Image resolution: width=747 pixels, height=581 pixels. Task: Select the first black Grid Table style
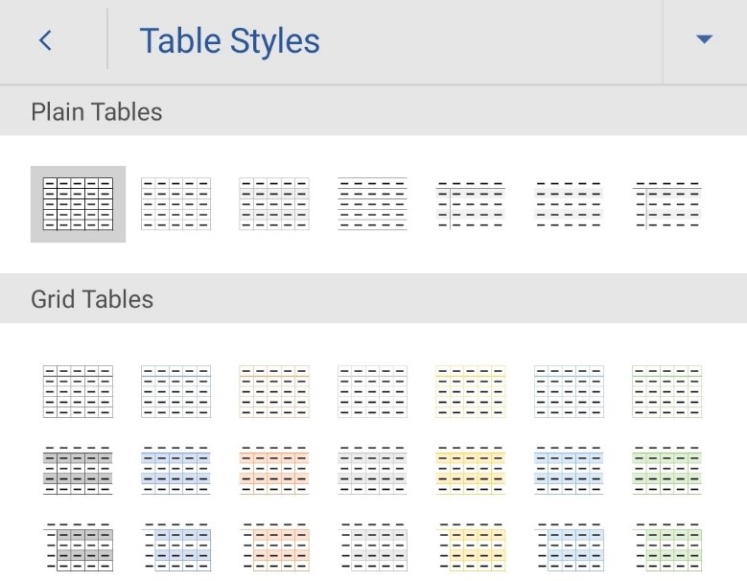pyautogui.click(x=78, y=391)
